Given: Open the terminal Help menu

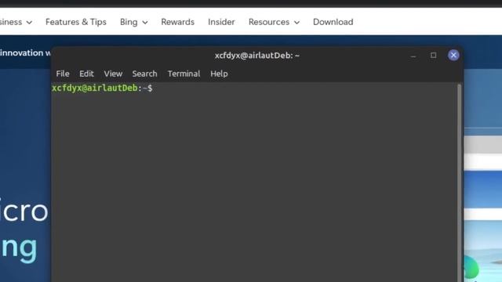Looking at the screenshot, I should click(219, 74).
